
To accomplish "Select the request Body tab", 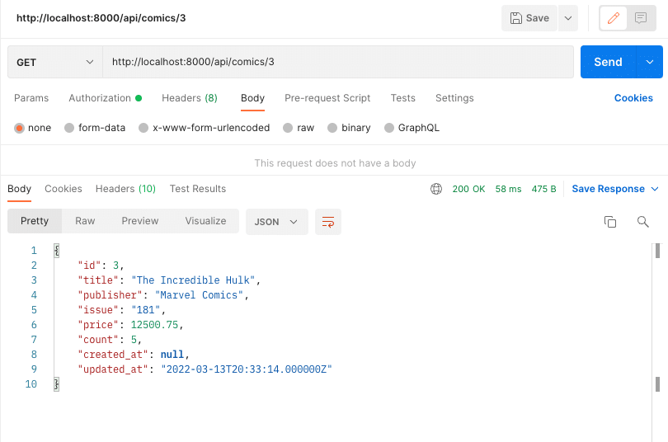I will click(x=252, y=98).
